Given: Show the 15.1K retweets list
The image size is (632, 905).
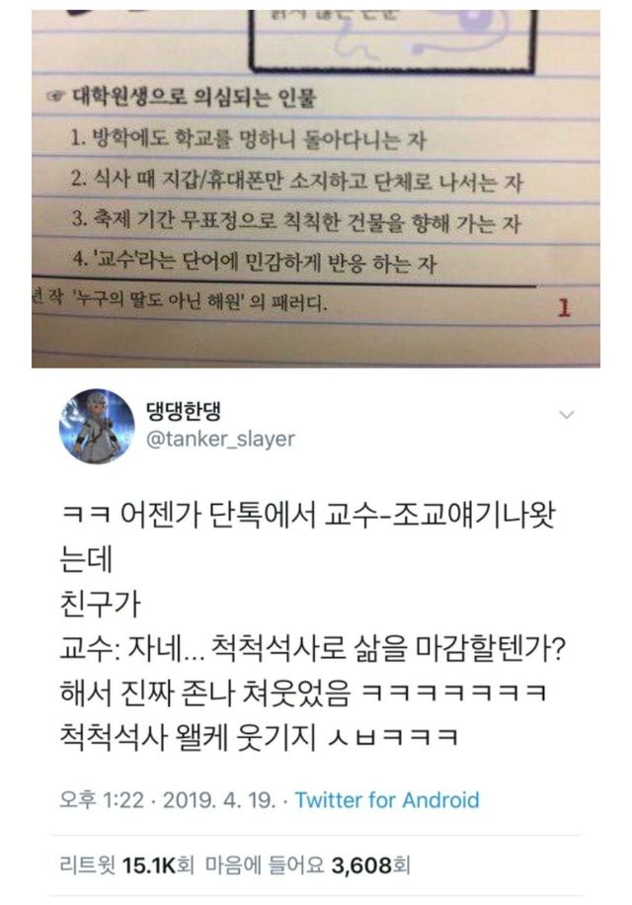Looking at the screenshot, I should point(126,865).
